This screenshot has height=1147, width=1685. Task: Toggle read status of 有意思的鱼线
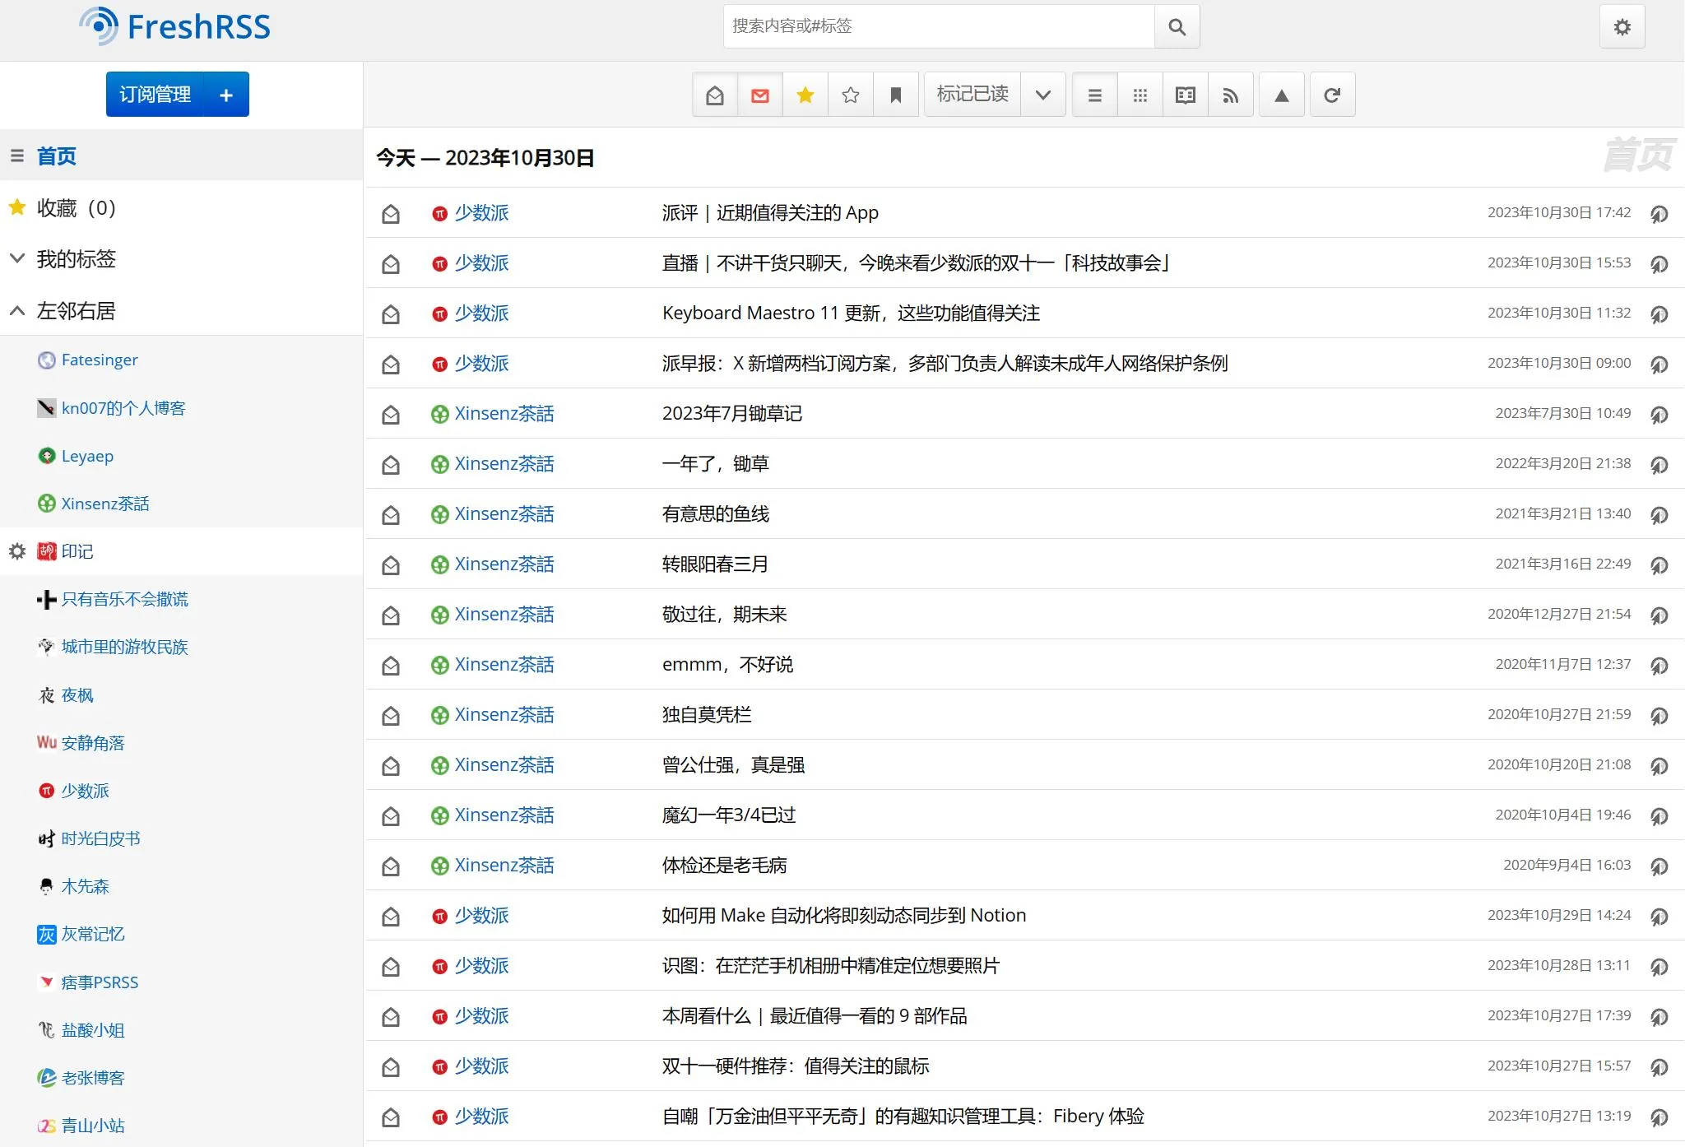[x=391, y=515]
